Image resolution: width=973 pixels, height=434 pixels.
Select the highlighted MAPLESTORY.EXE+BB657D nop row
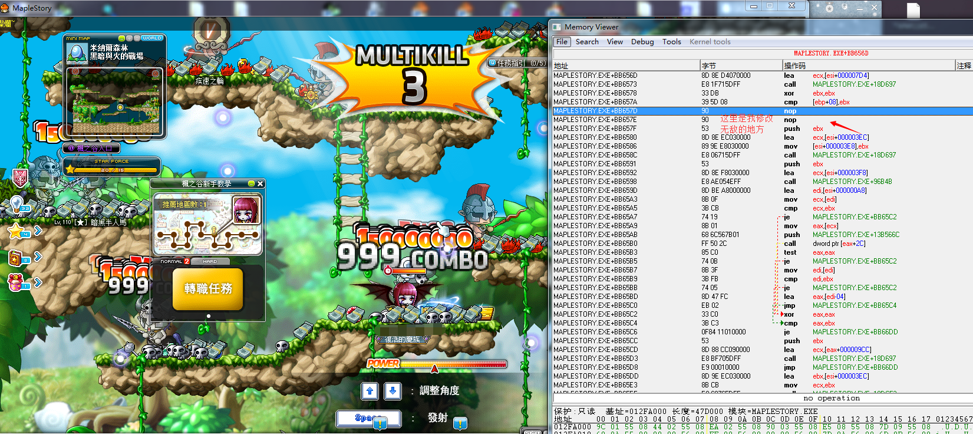(763, 111)
